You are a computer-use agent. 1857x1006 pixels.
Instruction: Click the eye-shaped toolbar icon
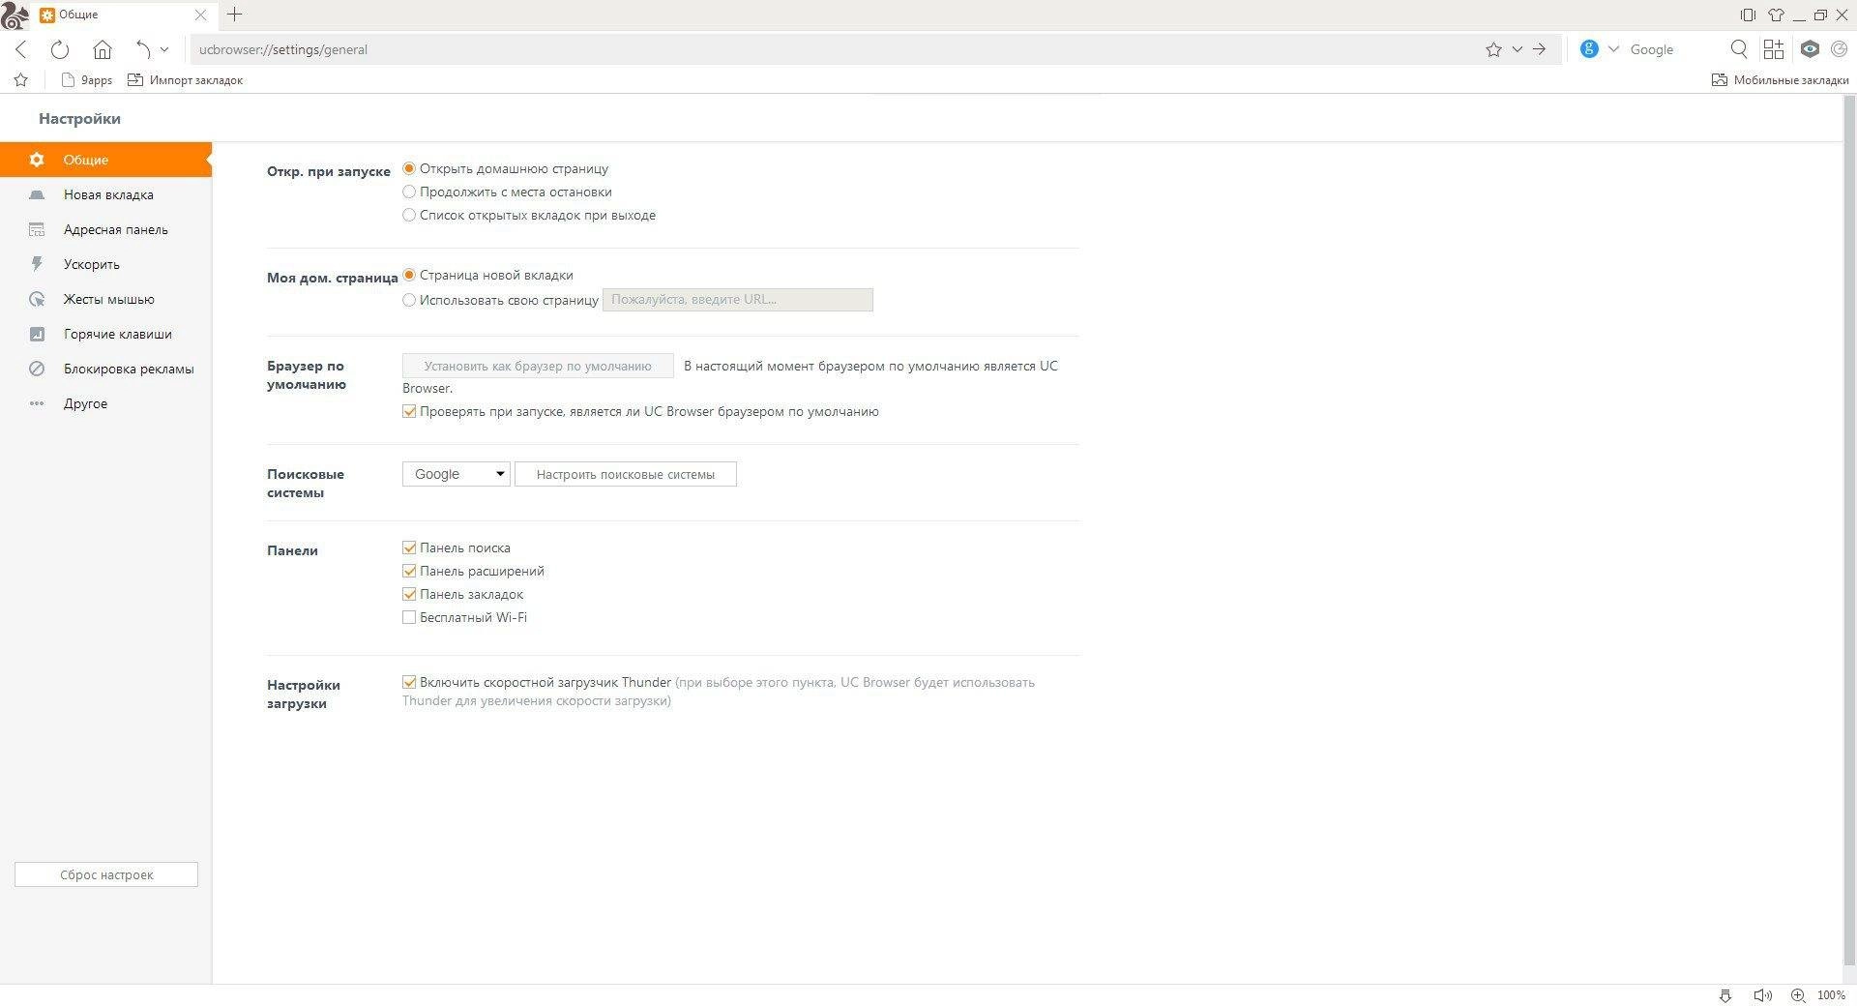(1810, 49)
